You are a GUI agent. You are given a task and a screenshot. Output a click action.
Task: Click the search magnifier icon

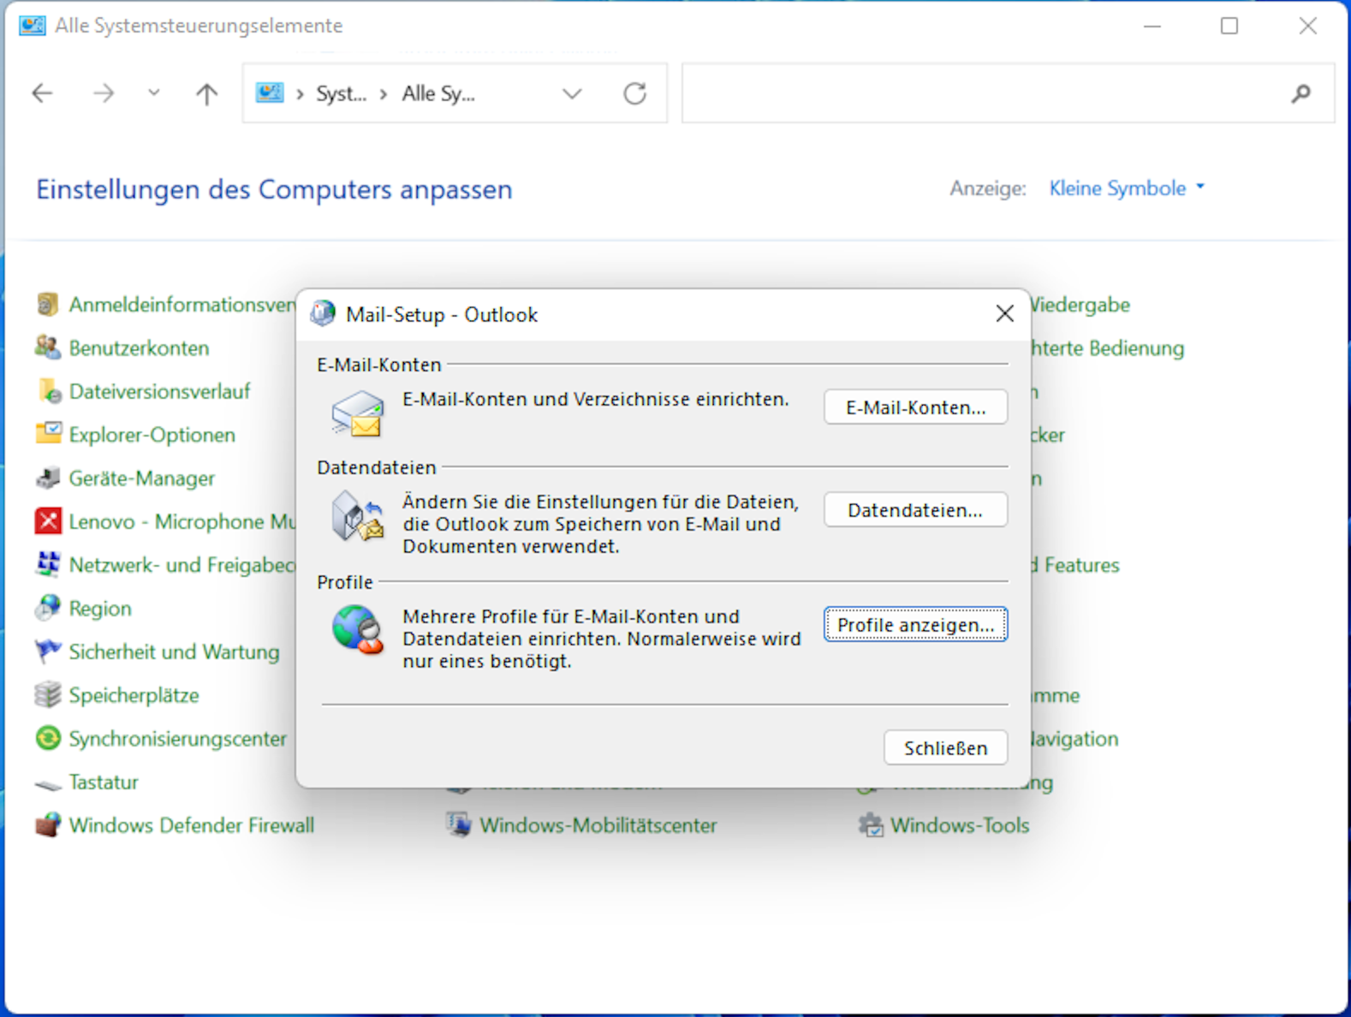tap(1300, 93)
